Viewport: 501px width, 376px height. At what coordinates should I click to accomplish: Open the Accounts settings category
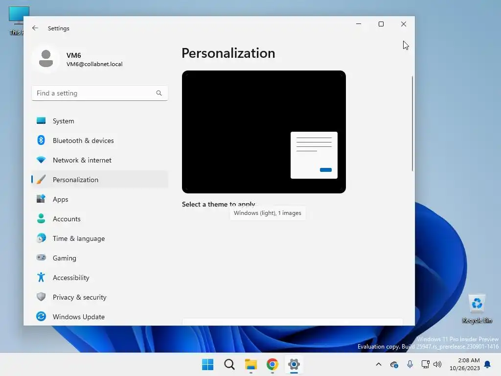pos(100,219)
